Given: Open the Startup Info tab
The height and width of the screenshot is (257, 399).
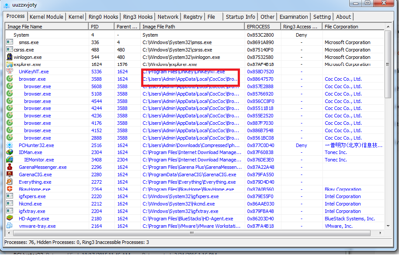Looking at the screenshot, I should pos(240,17).
